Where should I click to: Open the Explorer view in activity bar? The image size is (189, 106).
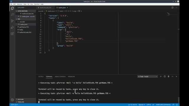[x=12, y=8]
